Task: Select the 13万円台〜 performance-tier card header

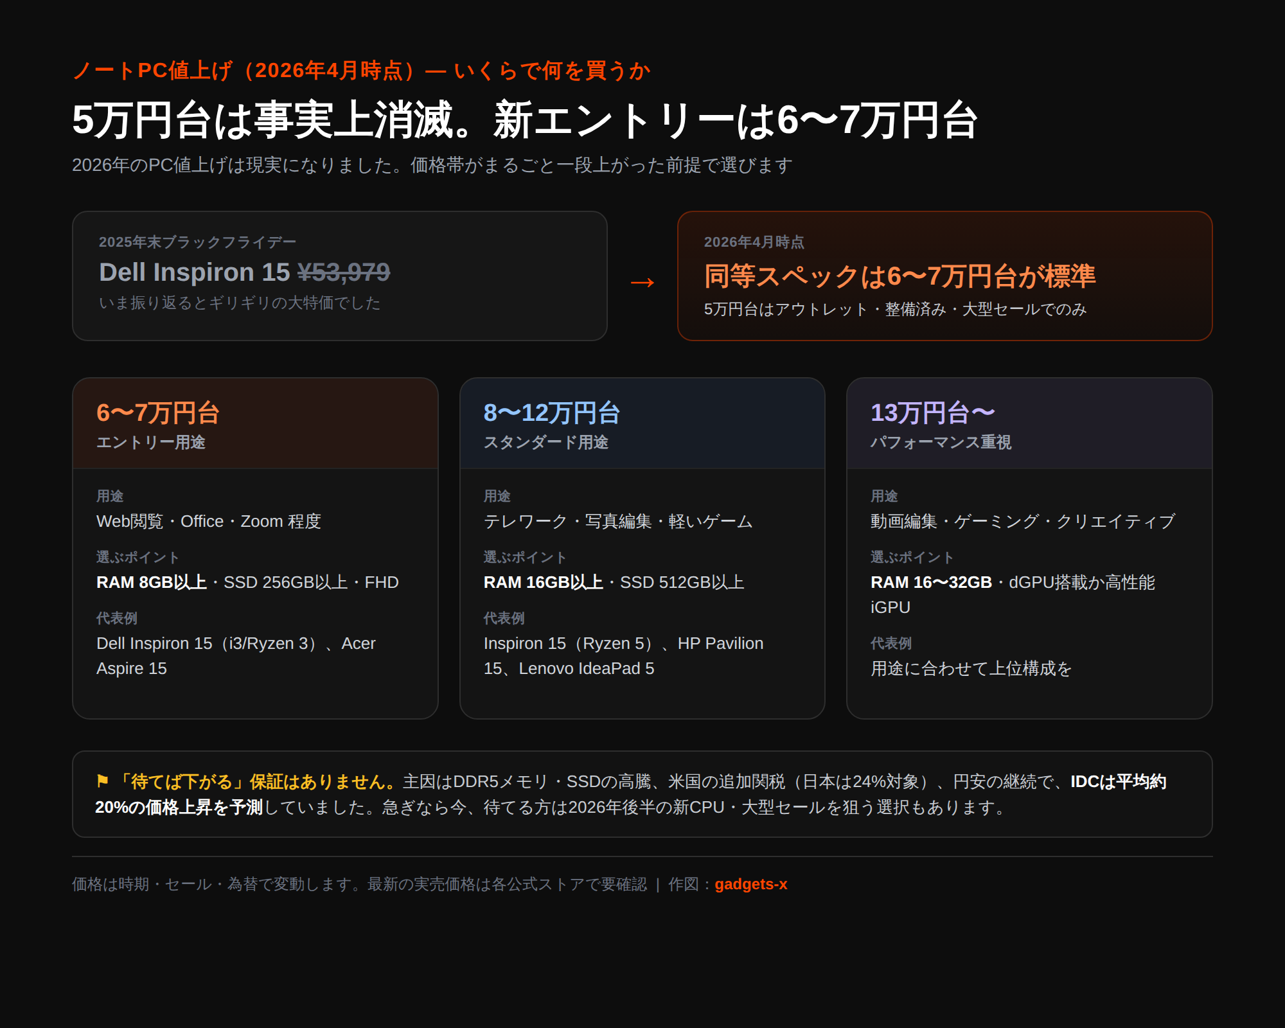Action: pyautogui.click(x=1029, y=423)
